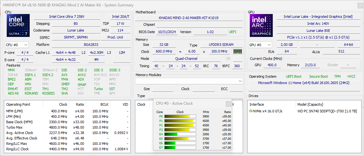Click the Intel Arc 140V field

[x=318, y=24]
